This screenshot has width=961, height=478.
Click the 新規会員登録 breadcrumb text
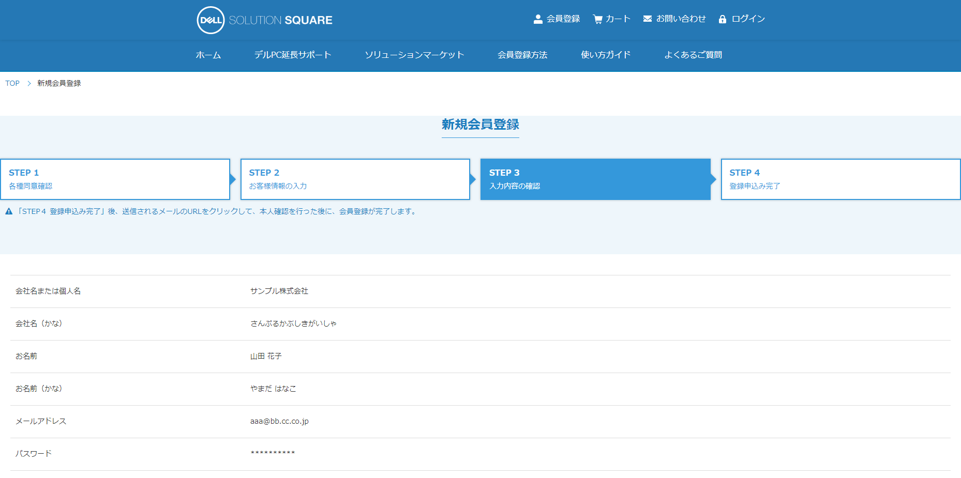[59, 83]
